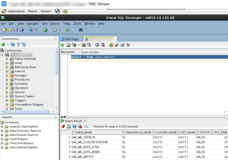Viewport: 228px width, 160px height.
Task: Select the Worksheet tab
Action: coord(68,52)
